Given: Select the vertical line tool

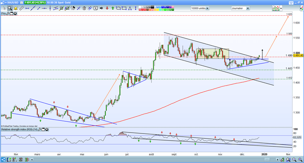Looking at the screenshot, I should coord(50,8).
